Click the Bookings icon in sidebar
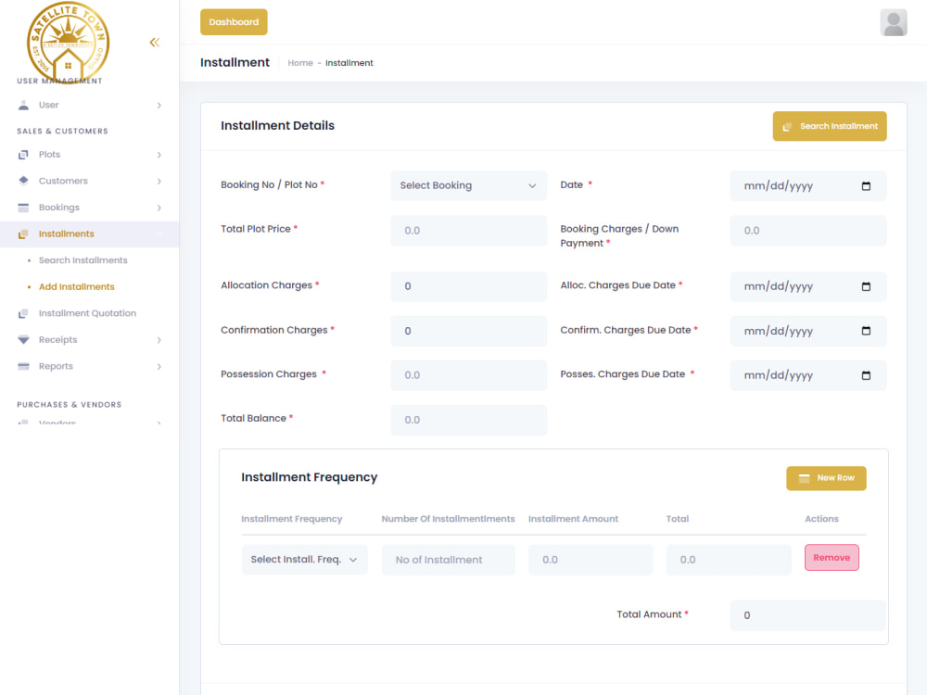927x695 pixels. (x=23, y=208)
